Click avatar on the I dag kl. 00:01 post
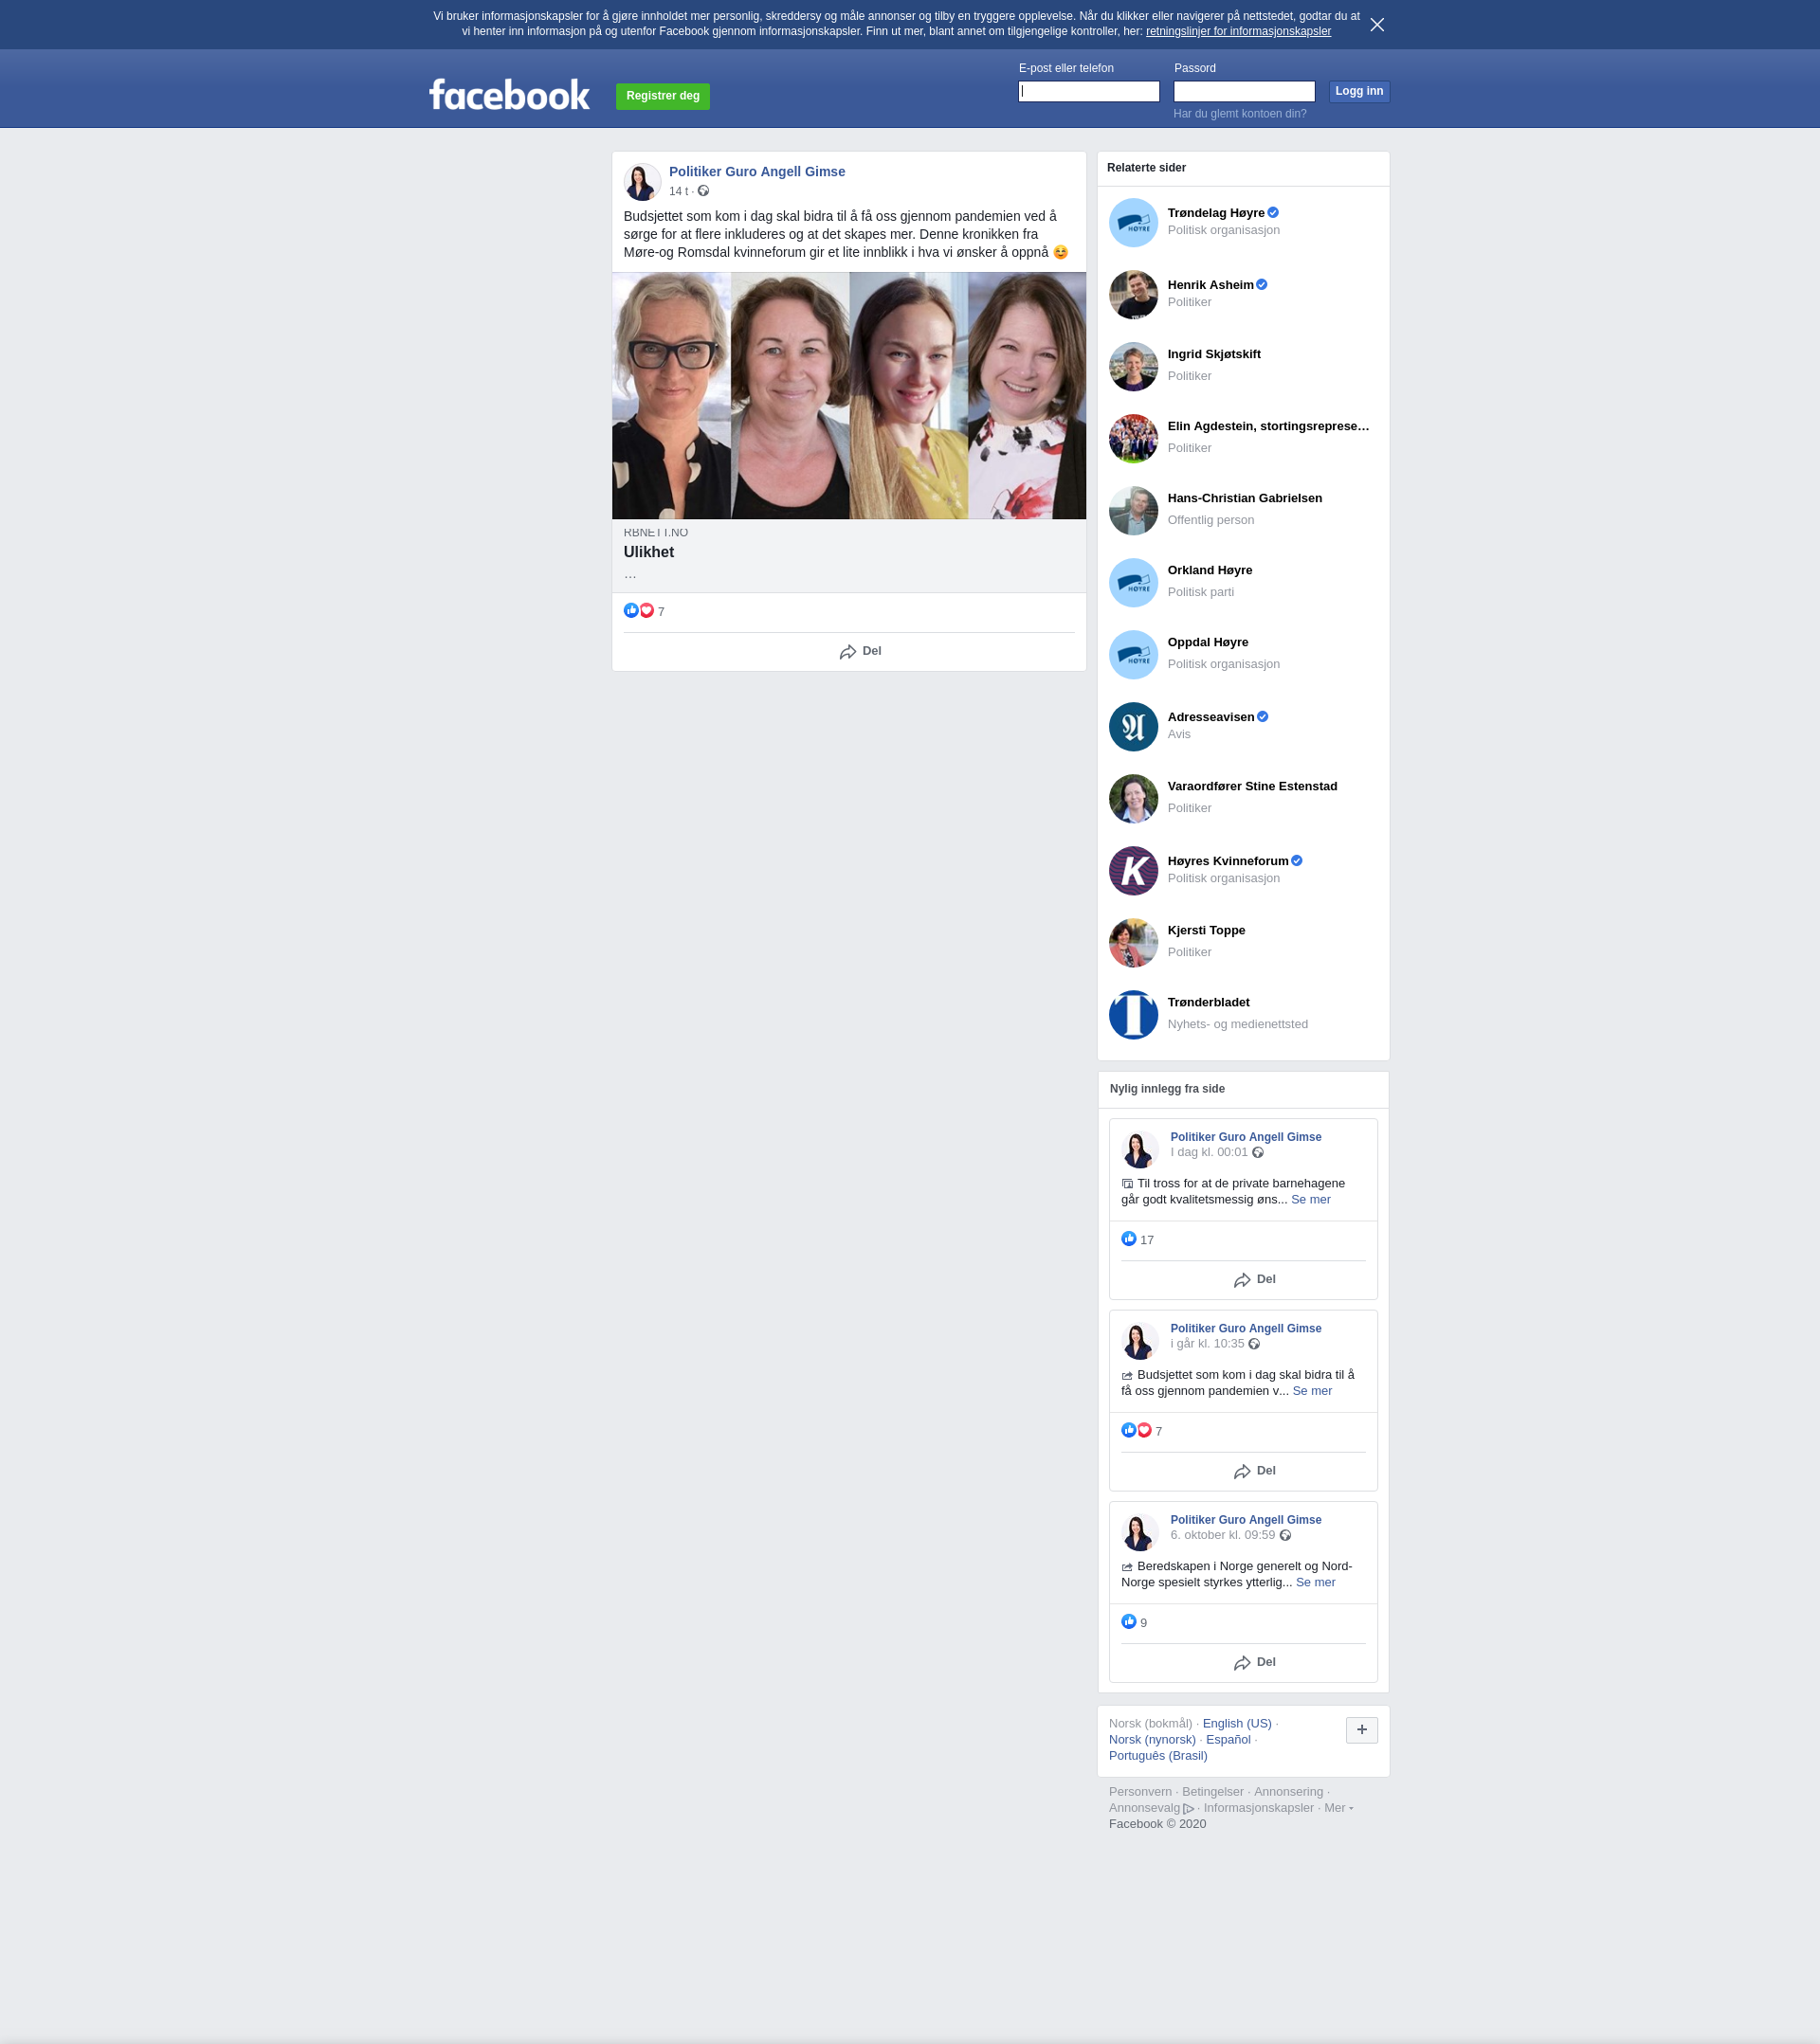The height and width of the screenshot is (2044, 1820). (1138, 1149)
